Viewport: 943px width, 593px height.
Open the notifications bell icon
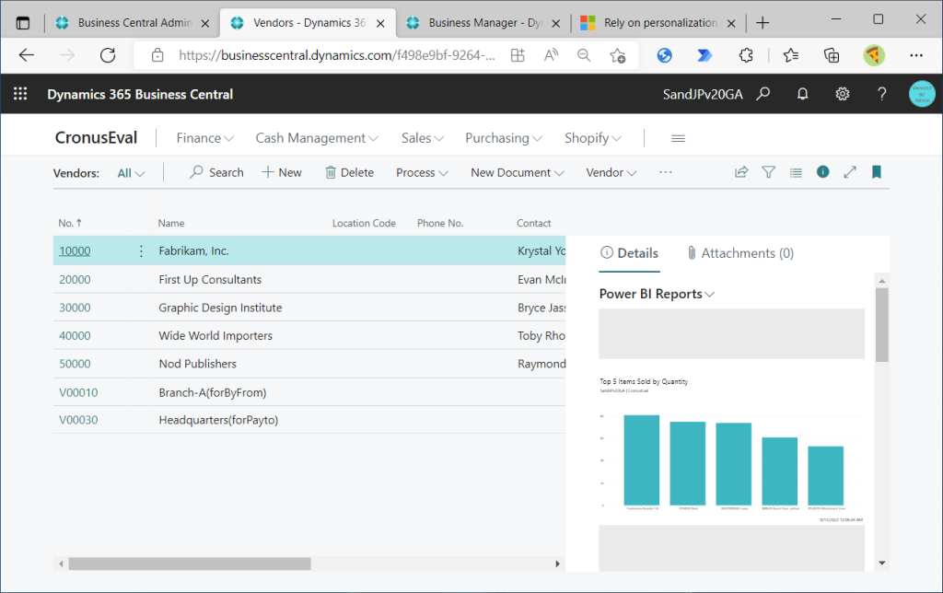click(802, 94)
